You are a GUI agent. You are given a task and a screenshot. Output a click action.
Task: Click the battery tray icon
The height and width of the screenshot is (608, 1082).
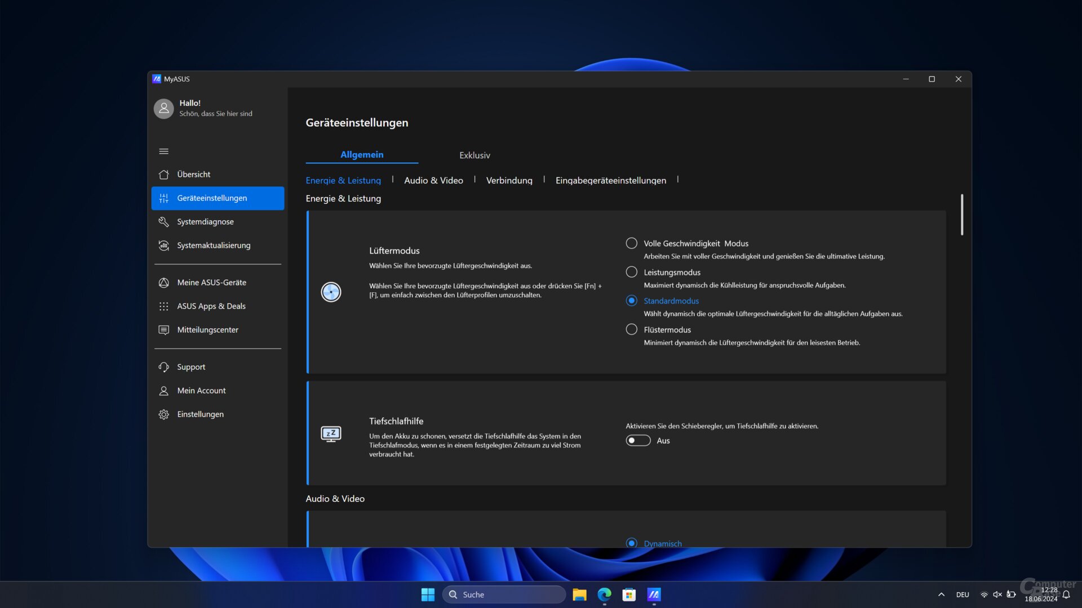pos(1011,594)
